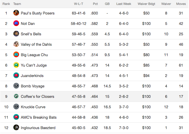Viewport: 189px width, 134px height.
Task: Visit AMC's Breaking Bats team page
Action: pyautogui.click(x=38, y=118)
